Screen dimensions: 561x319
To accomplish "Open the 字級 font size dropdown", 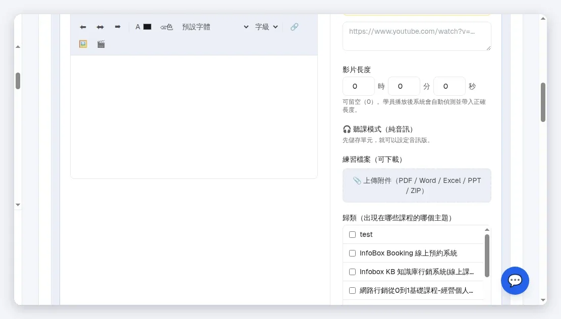I will (266, 27).
